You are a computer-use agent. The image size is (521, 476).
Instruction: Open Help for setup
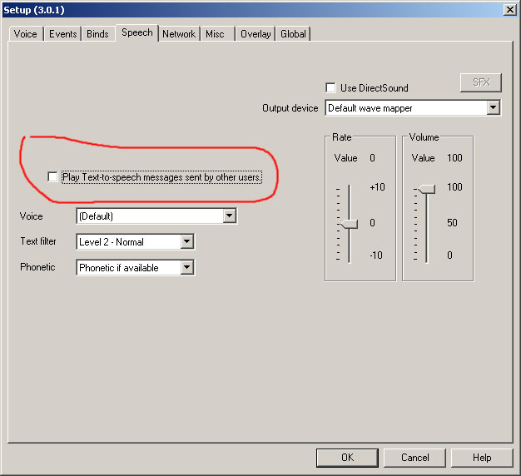482,458
